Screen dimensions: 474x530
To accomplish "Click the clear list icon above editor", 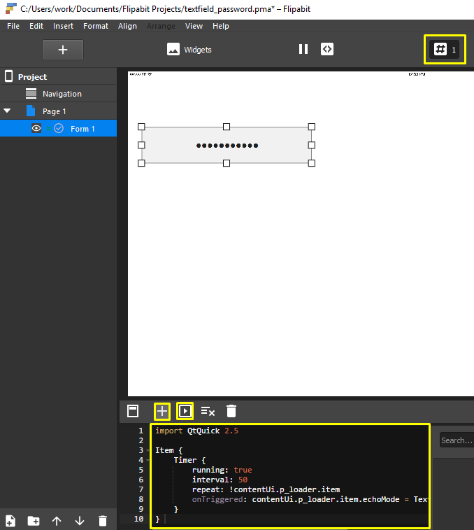I will [x=208, y=411].
